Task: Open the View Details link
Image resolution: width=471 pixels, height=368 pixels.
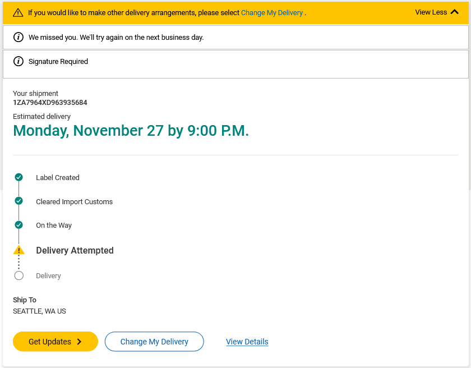Action: (247, 342)
